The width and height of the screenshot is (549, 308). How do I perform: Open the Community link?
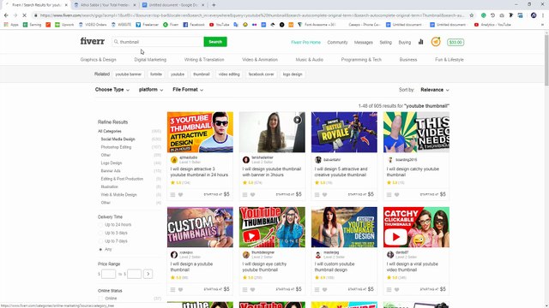coord(337,42)
